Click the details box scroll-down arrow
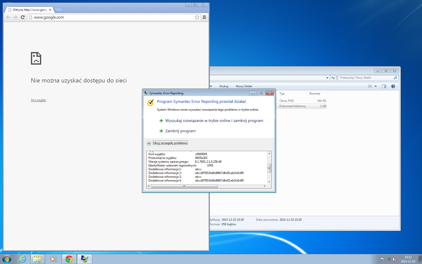The width and height of the screenshot is (422, 264). click(x=269, y=182)
